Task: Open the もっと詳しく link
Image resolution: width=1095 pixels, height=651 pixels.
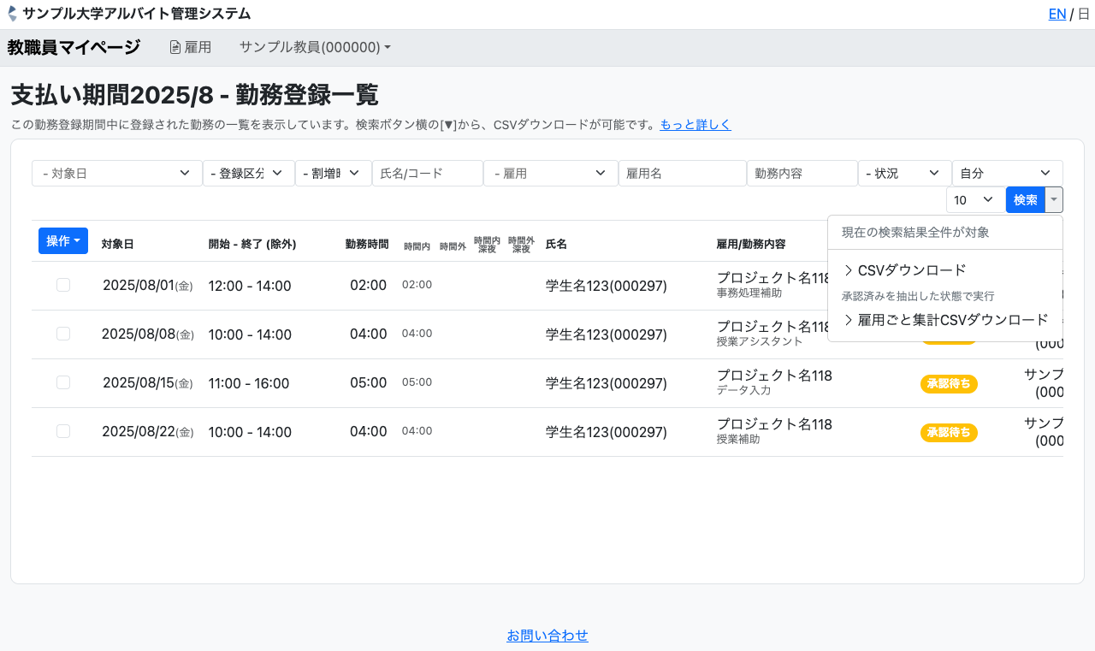Action: click(x=695, y=125)
